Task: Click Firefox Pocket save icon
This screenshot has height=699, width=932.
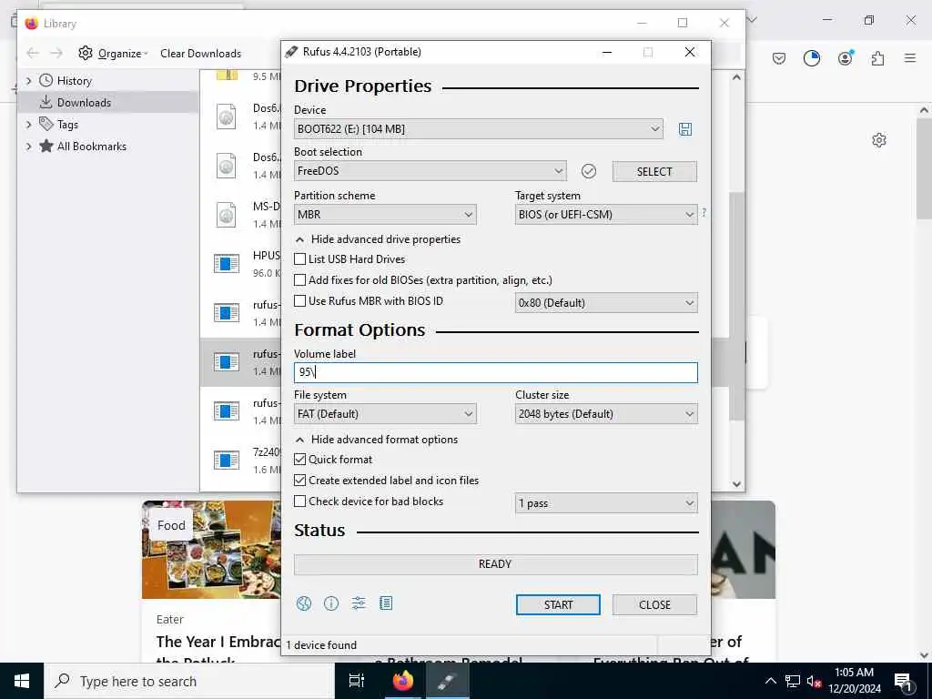Action: [x=779, y=58]
